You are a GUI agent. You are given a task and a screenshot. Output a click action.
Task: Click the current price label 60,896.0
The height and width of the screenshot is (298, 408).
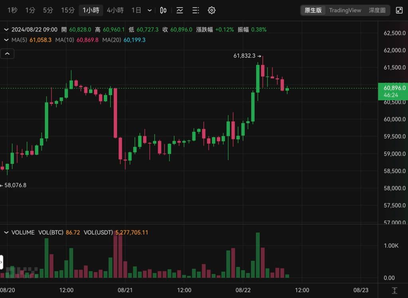tap(394, 88)
